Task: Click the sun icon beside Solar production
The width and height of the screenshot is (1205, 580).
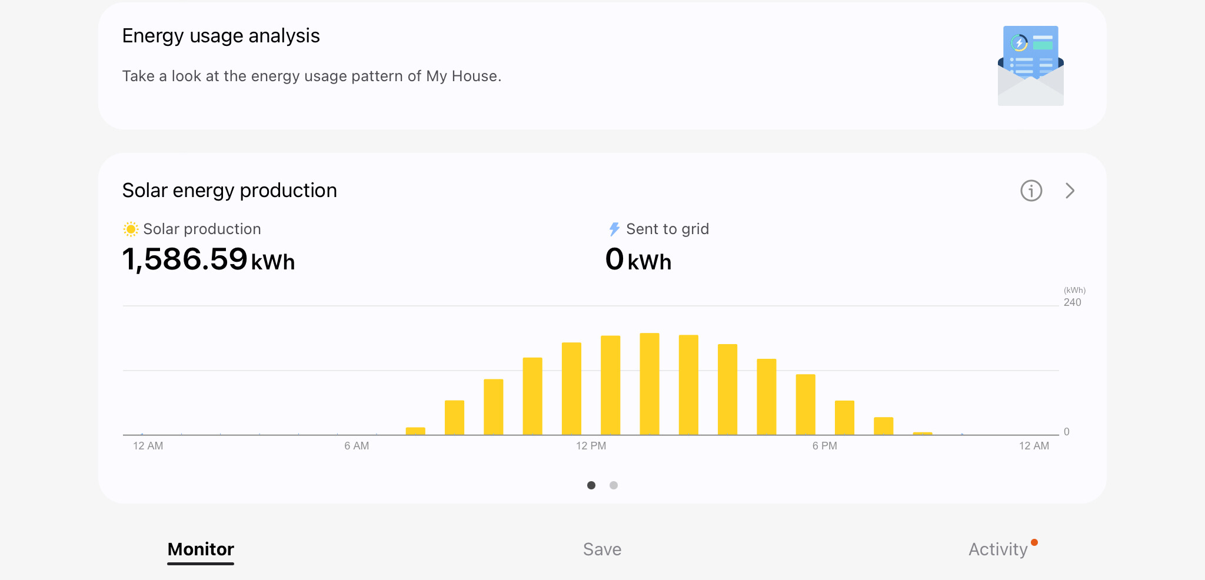Action: point(131,229)
